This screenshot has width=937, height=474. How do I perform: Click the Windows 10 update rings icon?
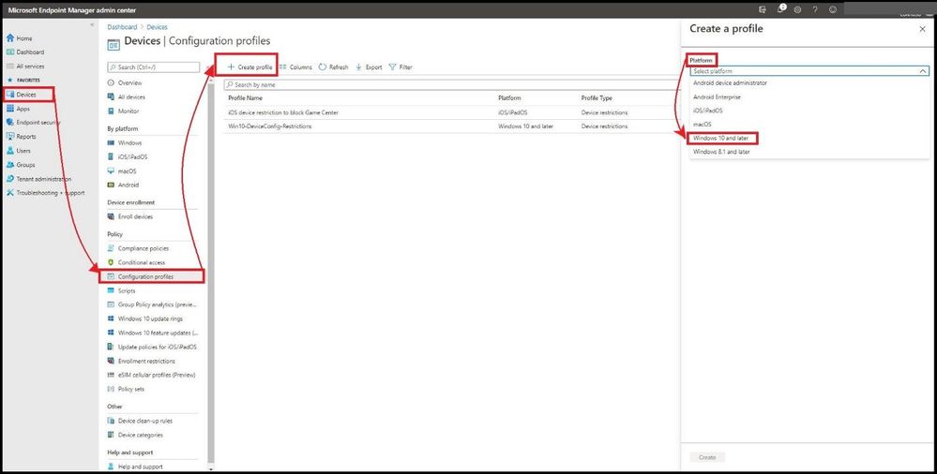pos(111,318)
